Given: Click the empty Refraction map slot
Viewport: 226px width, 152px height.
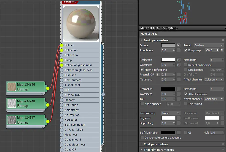Looking at the screenshot, I should 179,89.
